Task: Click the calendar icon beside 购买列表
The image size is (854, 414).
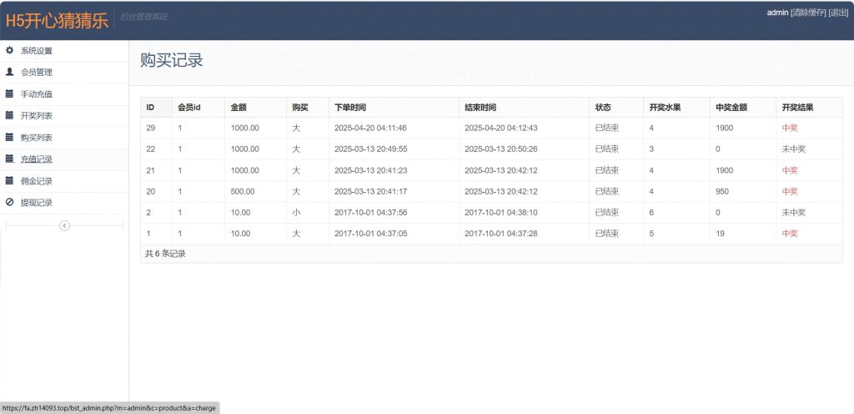Action: click(x=9, y=137)
